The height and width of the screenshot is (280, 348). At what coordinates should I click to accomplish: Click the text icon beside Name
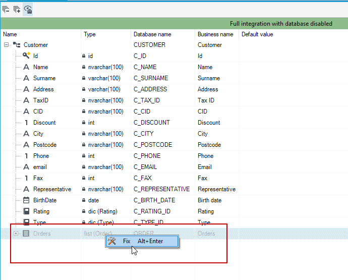26,67
